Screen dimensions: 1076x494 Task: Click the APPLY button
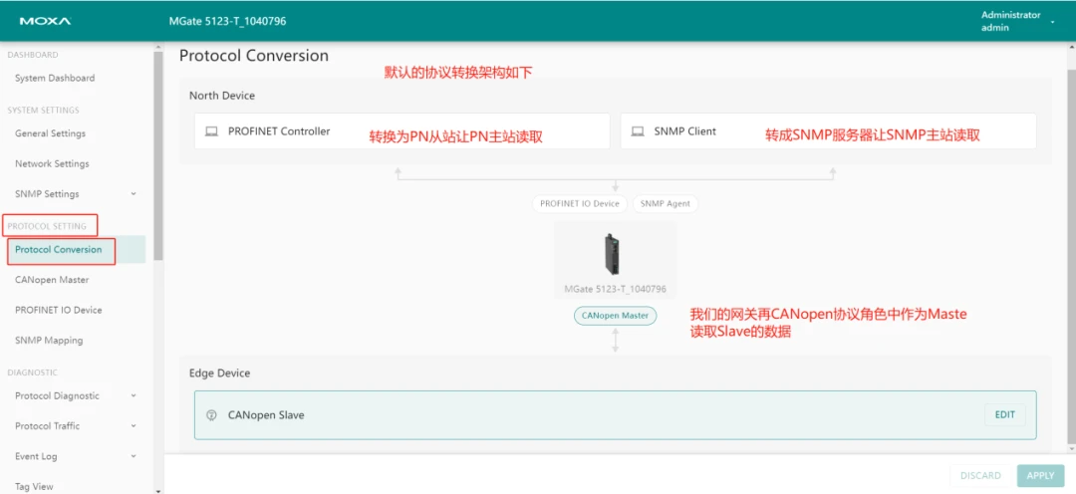(1040, 475)
